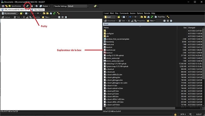Select the dtb folder
The height and width of the screenshot is (116, 205).
[x=108, y=36]
